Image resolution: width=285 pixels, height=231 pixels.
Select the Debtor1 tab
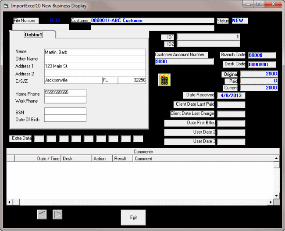click(33, 35)
